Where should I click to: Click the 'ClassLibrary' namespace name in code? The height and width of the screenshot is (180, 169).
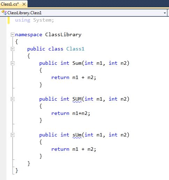coord(63,35)
